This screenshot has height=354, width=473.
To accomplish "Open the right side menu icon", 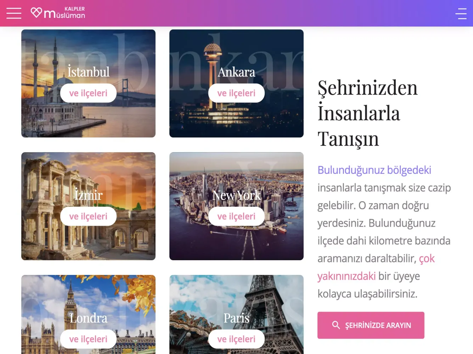I will point(461,13).
